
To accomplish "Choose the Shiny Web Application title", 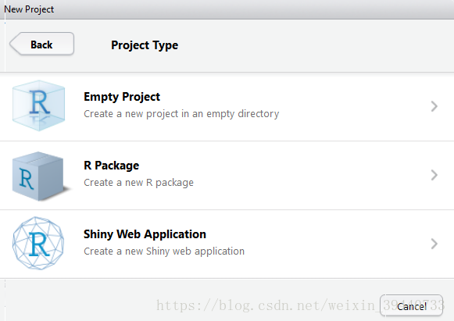I will 145,234.
